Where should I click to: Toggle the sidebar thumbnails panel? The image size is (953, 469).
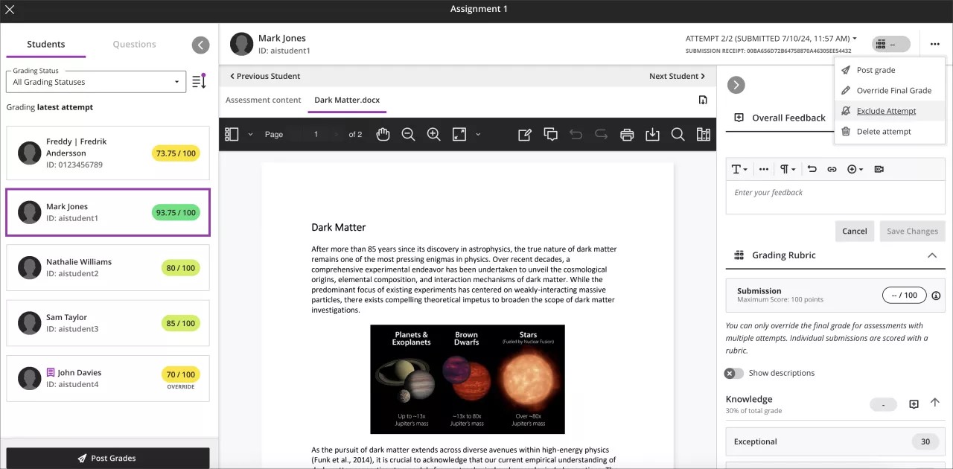coord(232,134)
